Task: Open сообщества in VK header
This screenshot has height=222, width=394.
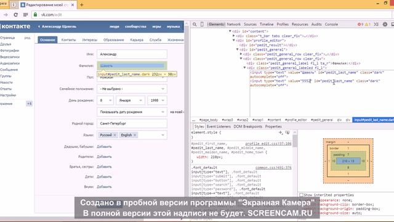Action: [x=135, y=27]
